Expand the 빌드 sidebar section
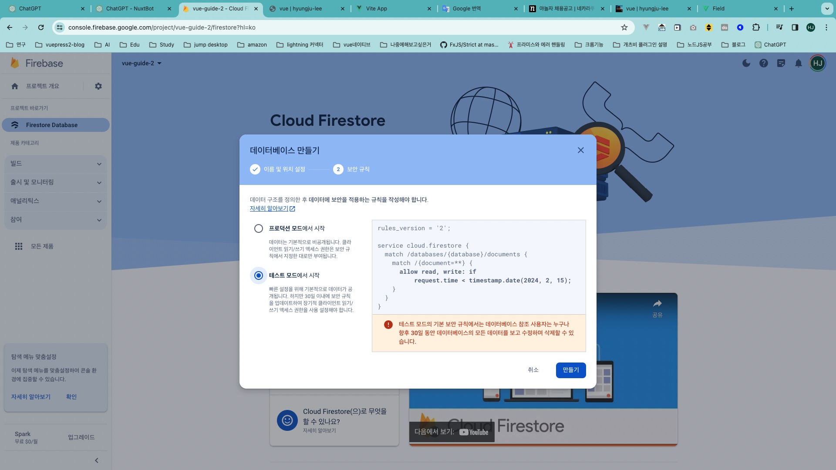 55,164
